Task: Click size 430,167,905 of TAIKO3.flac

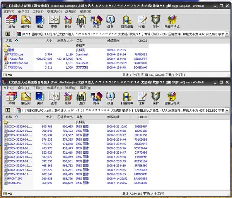Action: pos(44,59)
